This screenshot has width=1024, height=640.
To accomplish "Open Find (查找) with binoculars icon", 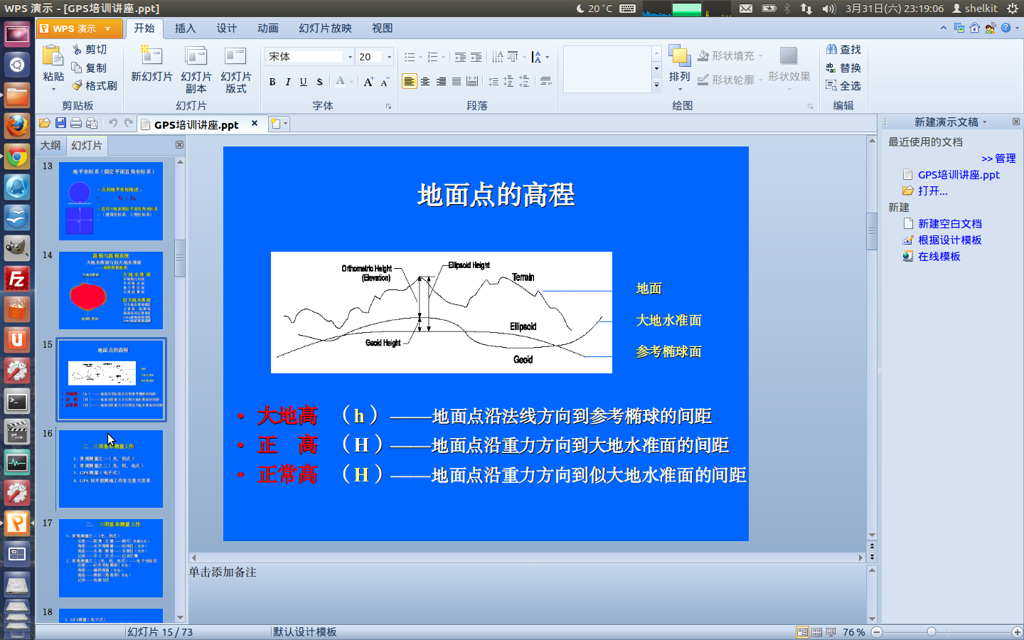I will (843, 49).
